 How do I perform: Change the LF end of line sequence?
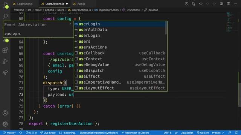point(176,133)
